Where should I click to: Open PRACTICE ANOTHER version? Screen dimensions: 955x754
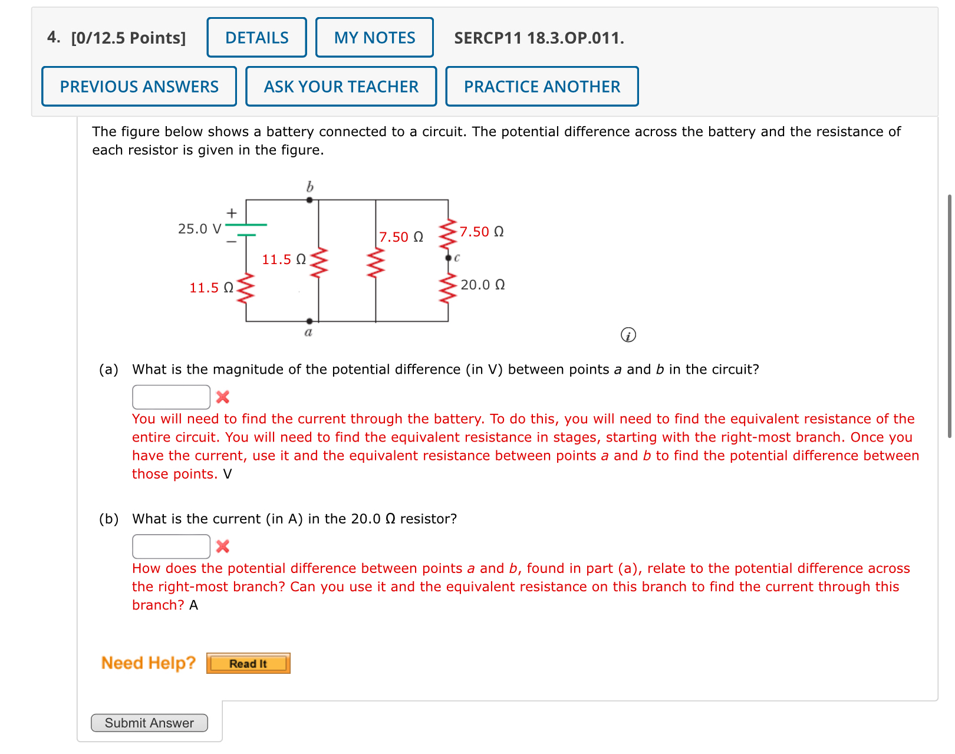click(x=541, y=86)
